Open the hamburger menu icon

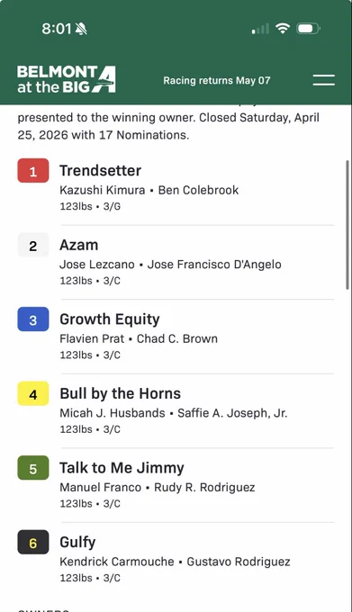pos(323,80)
